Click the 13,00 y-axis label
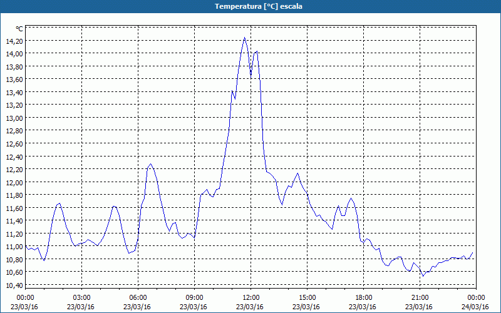The image size is (501, 313). (14, 118)
